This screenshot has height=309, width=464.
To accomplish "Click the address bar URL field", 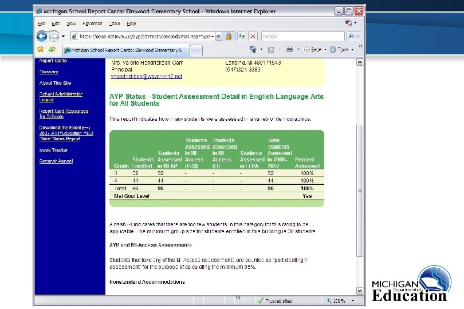I will [x=143, y=37].
